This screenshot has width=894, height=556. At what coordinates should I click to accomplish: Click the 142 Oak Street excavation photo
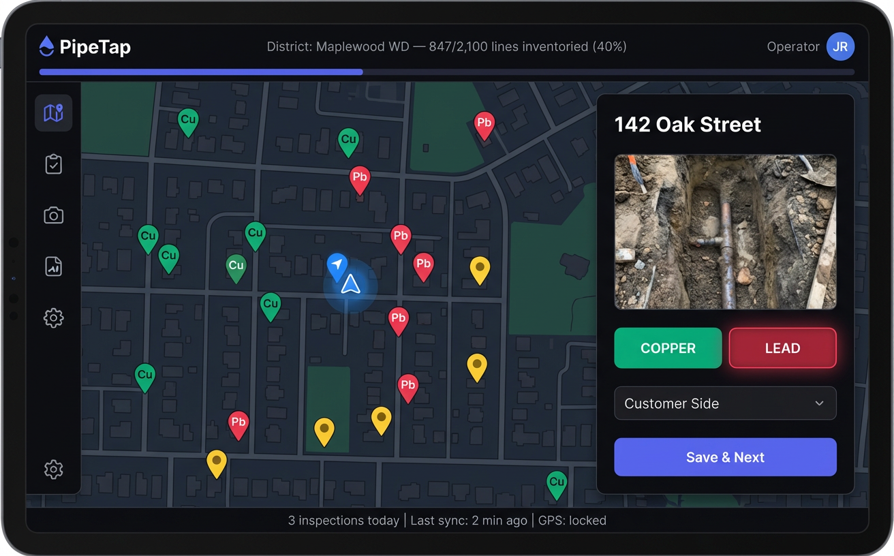(x=725, y=232)
